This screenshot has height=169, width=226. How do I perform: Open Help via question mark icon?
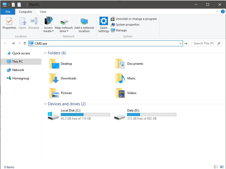[223, 11]
